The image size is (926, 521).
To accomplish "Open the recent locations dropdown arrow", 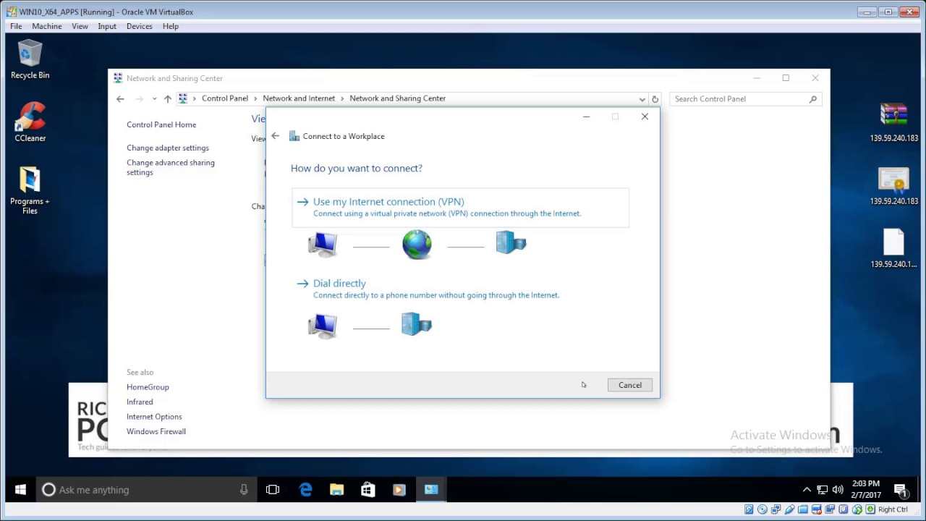I will (154, 98).
